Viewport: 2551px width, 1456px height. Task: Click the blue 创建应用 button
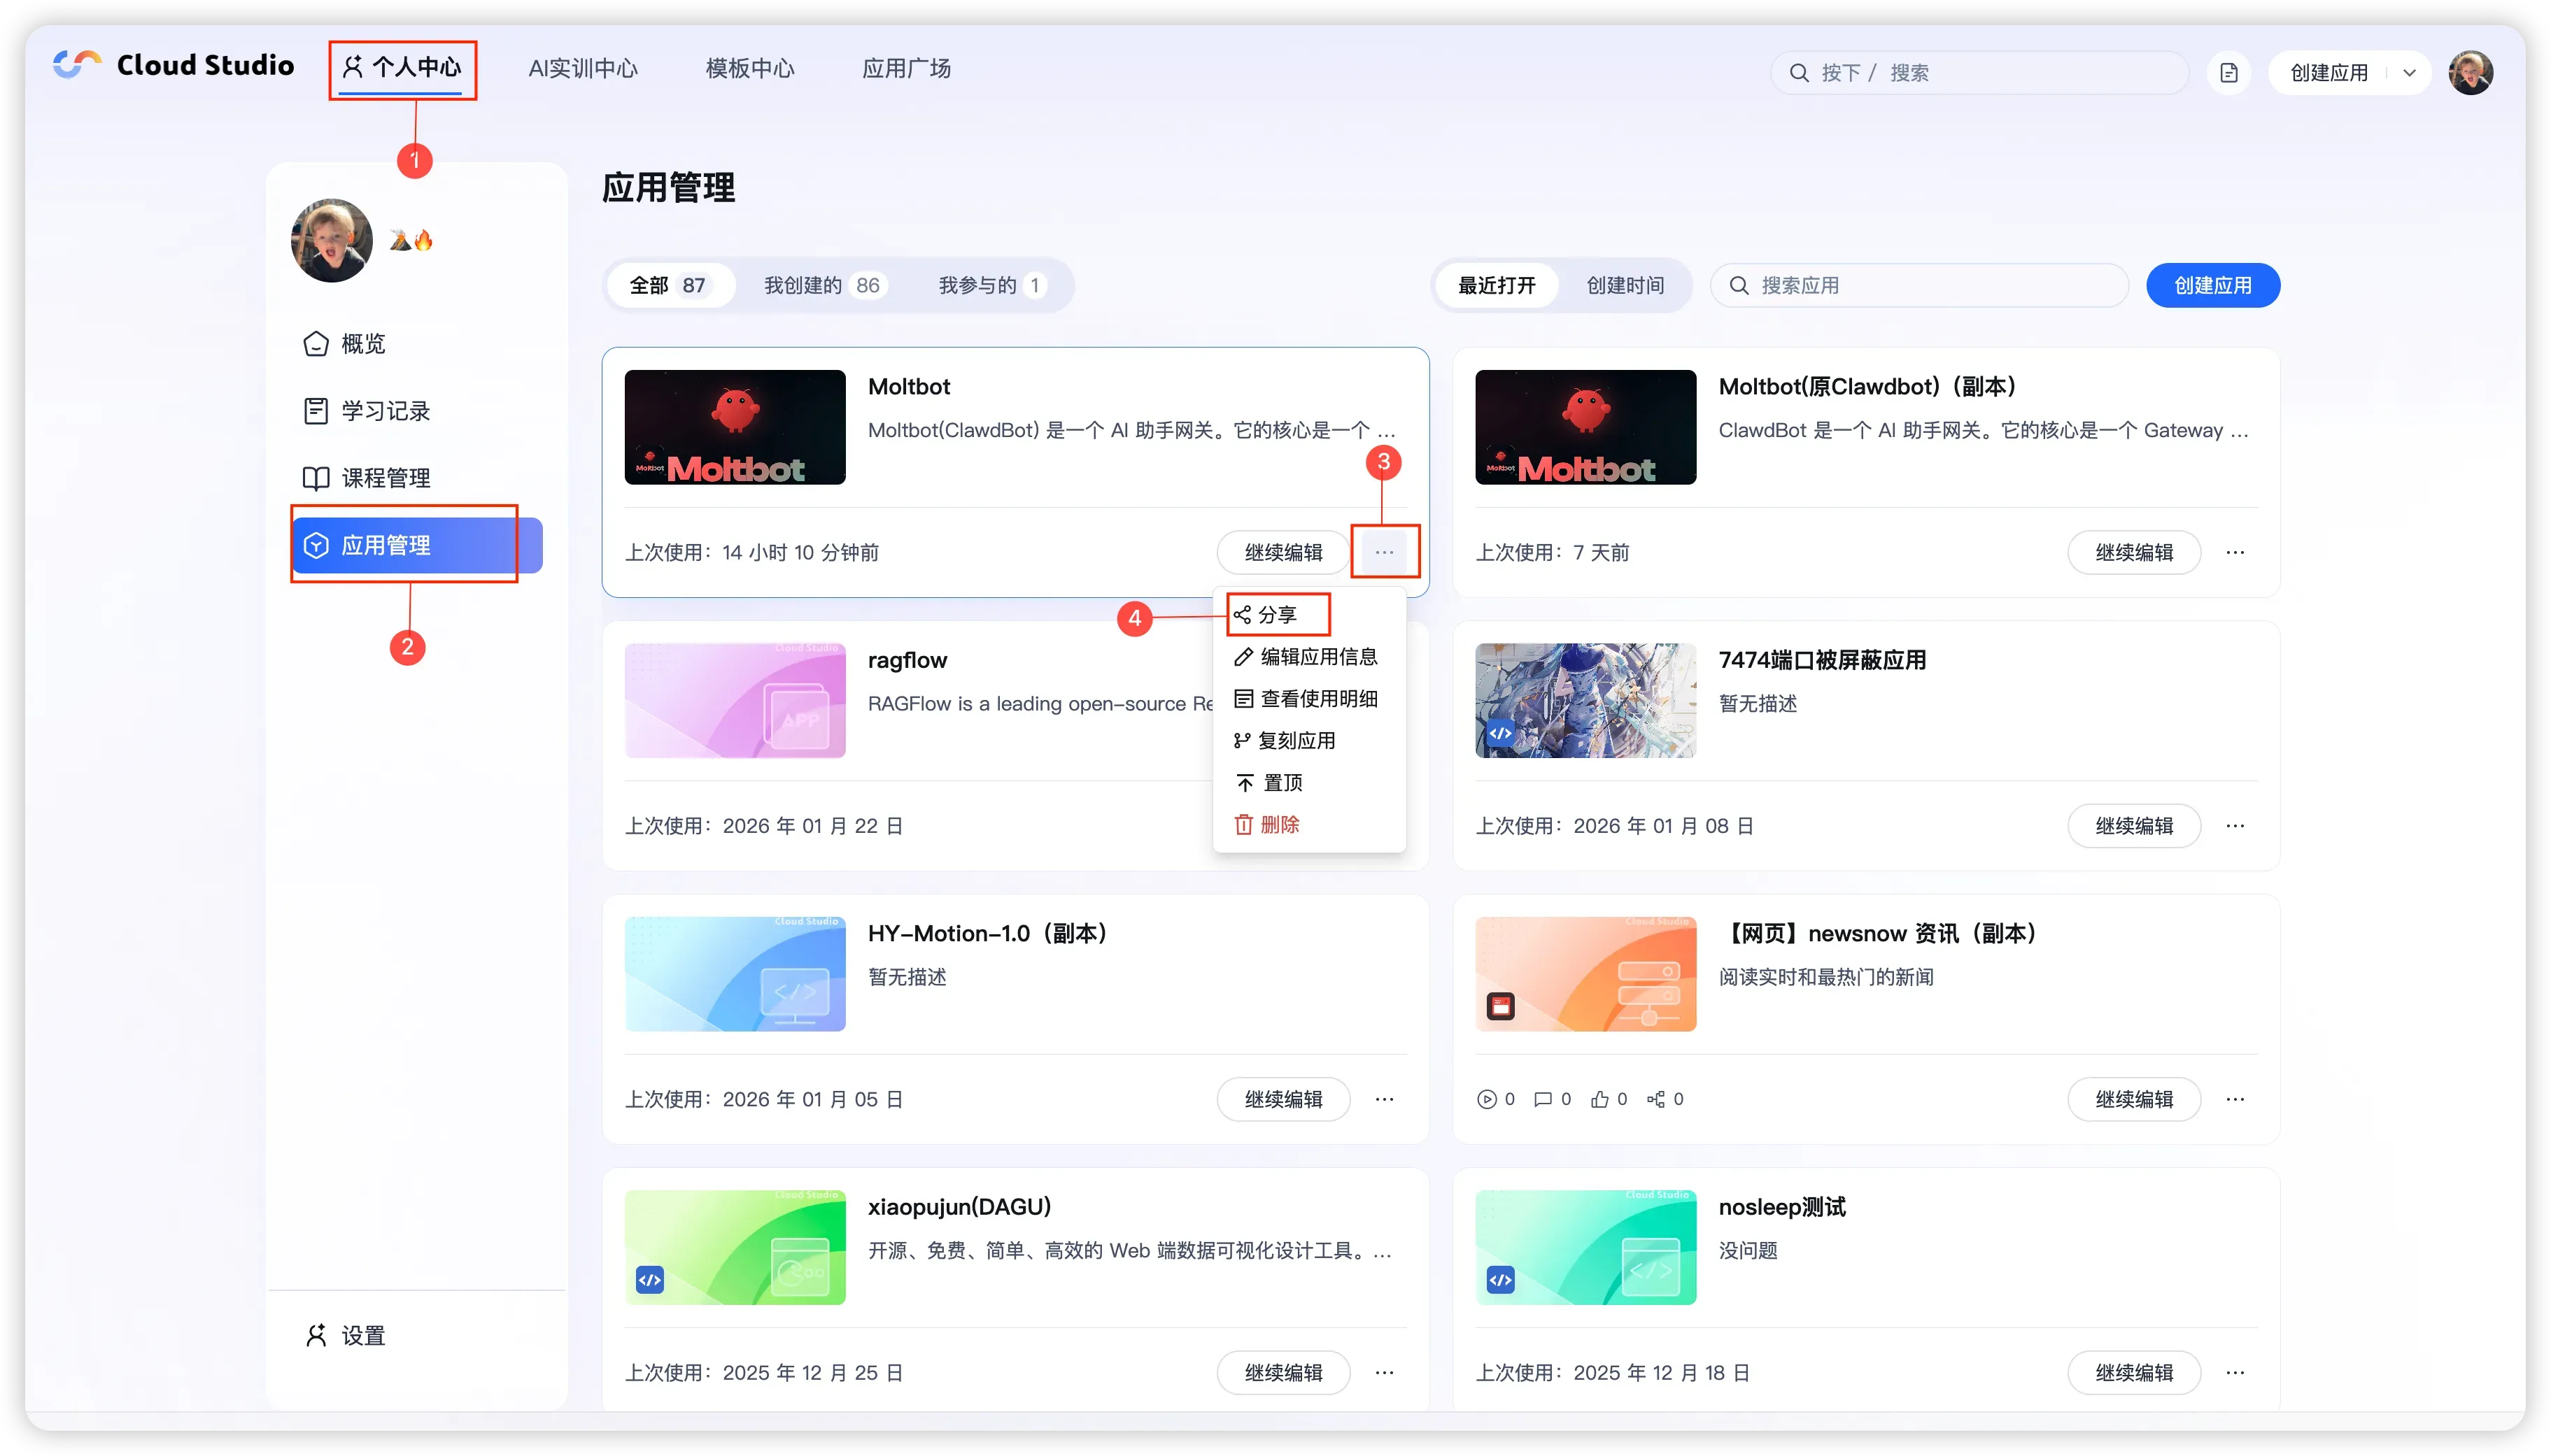(2212, 286)
